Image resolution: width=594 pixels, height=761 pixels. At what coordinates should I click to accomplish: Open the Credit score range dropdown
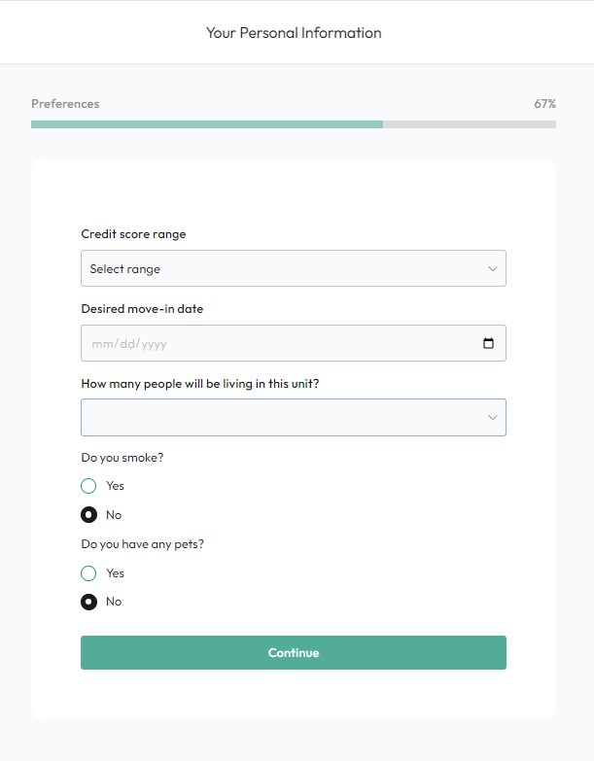click(x=294, y=268)
